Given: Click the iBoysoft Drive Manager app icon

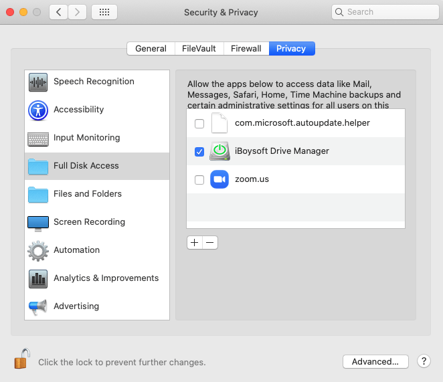Looking at the screenshot, I should pyautogui.click(x=219, y=151).
